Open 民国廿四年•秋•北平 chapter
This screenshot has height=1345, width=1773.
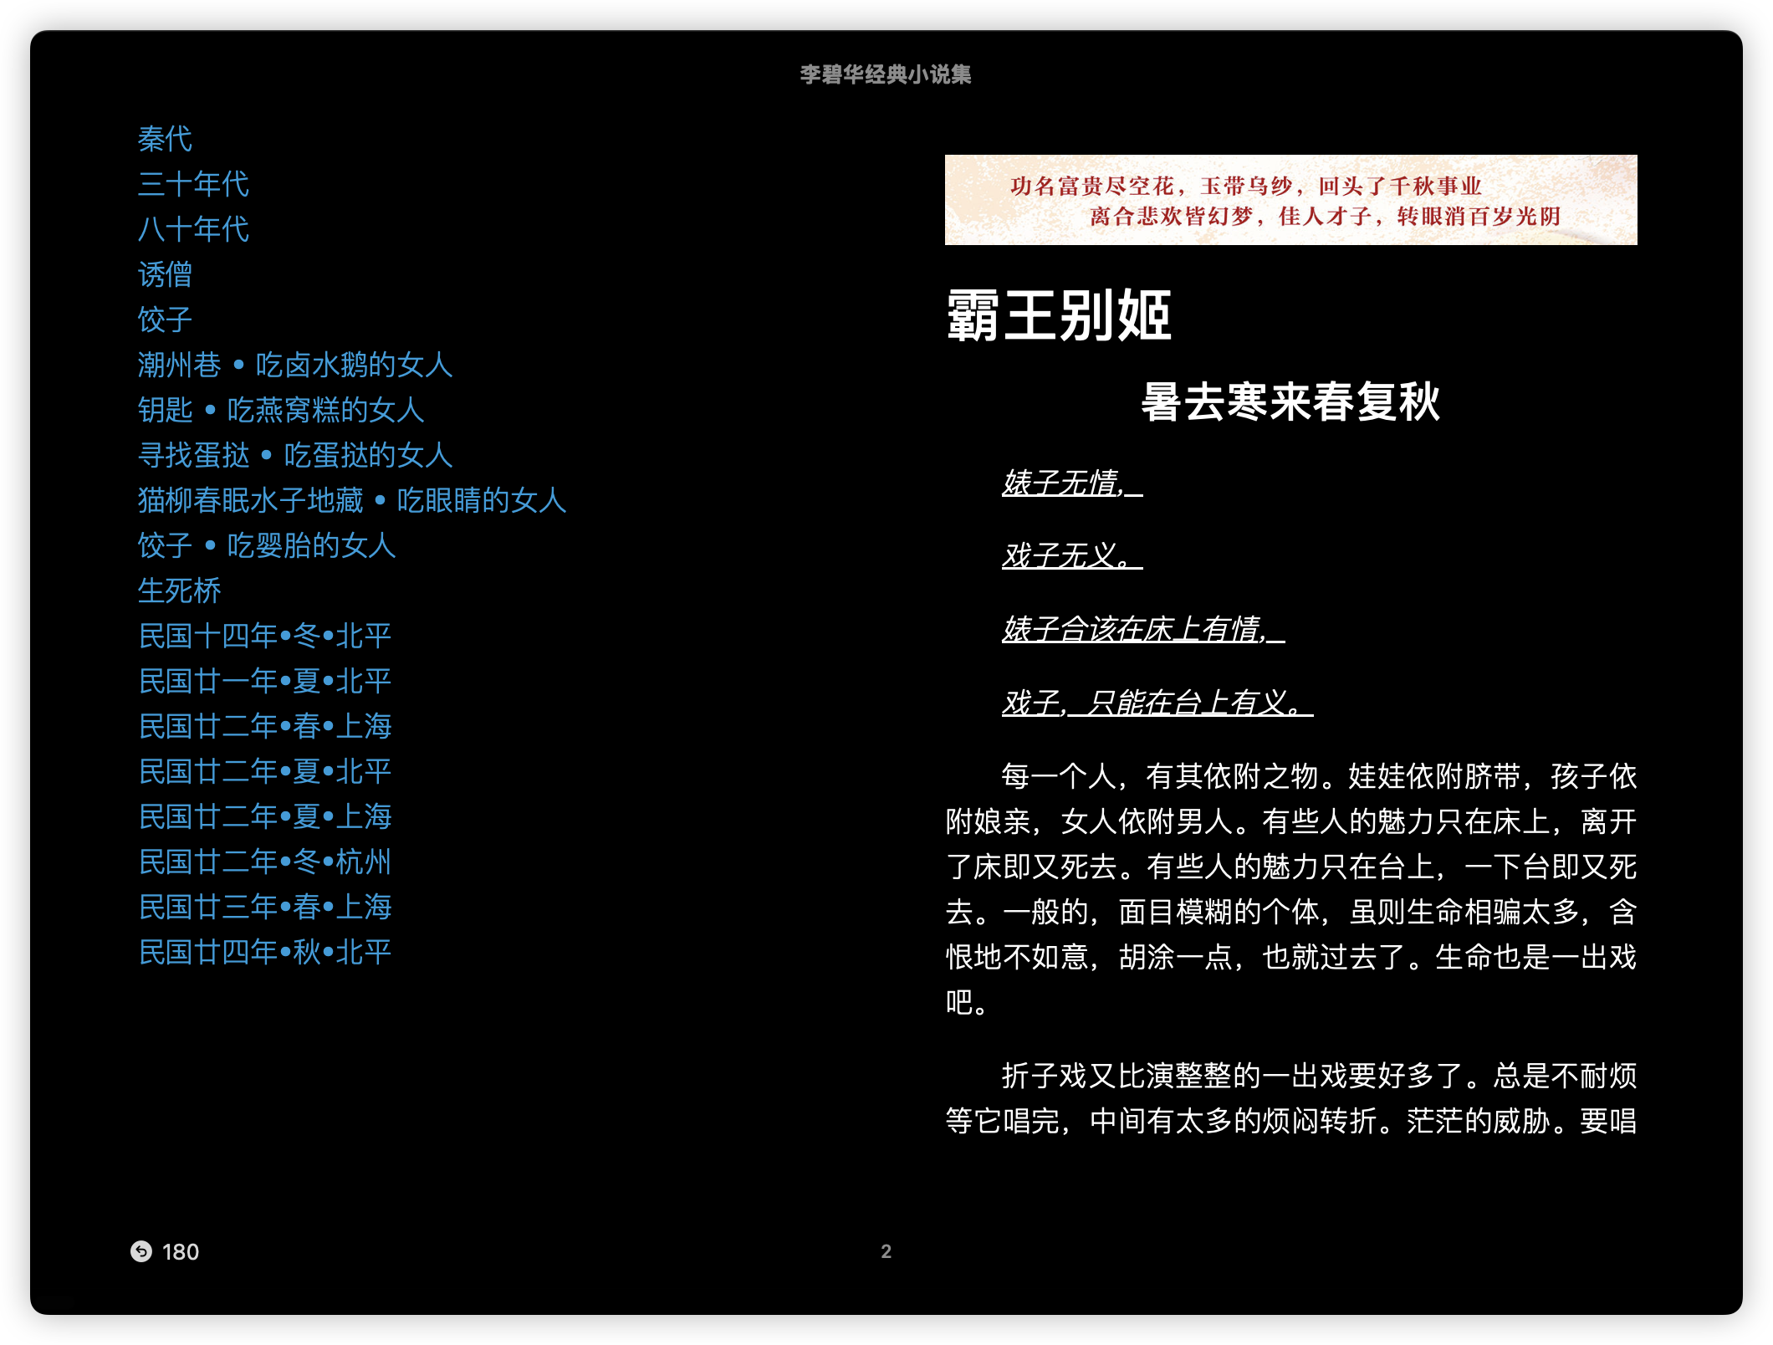click(x=265, y=952)
